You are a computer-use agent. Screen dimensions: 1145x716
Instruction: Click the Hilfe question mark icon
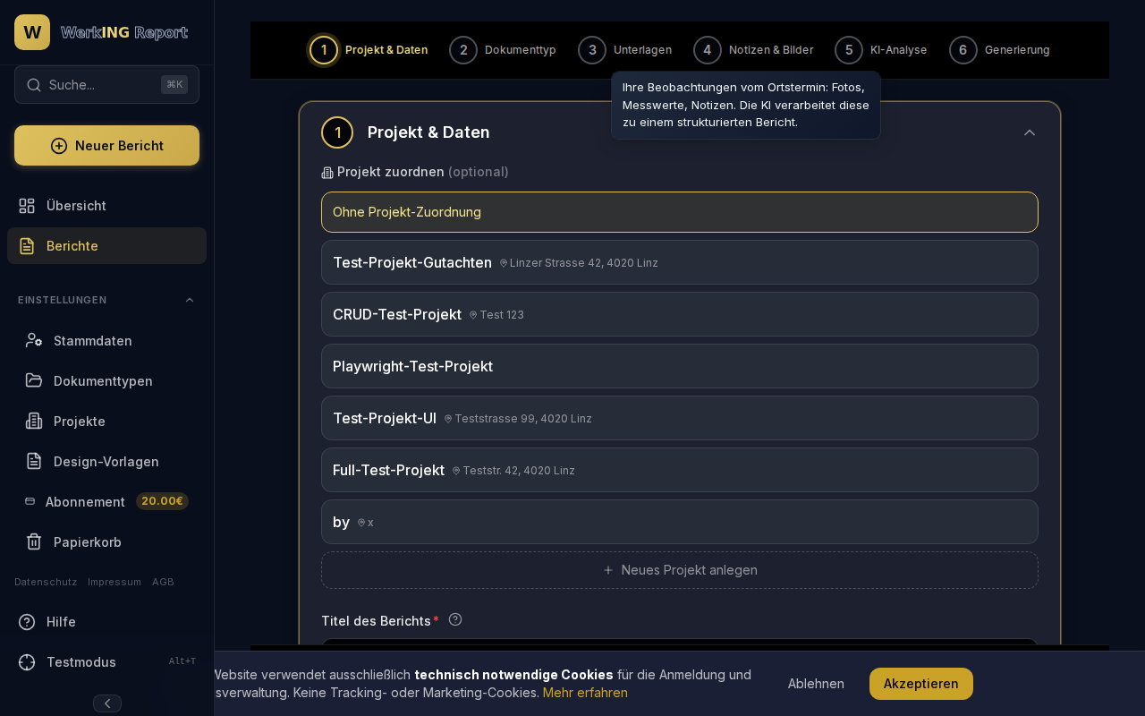[27, 621]
